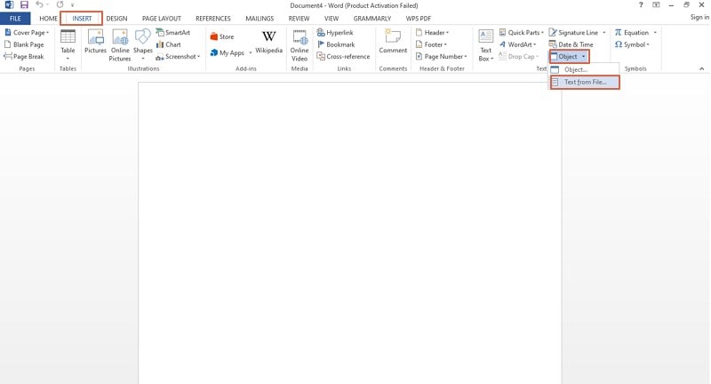Switch to the HOME tab
This screenshot has height=384, width=711.
48,19
